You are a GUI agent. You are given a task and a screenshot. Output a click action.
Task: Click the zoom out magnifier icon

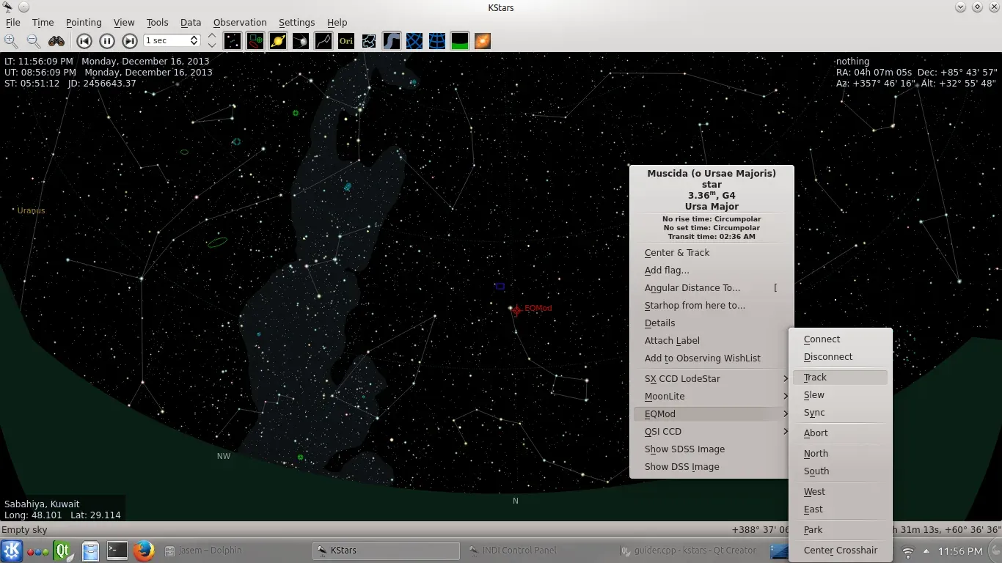pos(34,41)
